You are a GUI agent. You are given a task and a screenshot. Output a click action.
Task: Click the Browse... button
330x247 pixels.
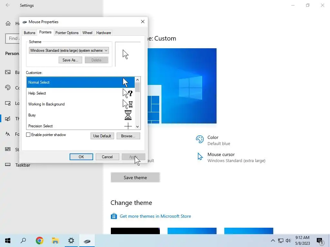pos(128,136)
